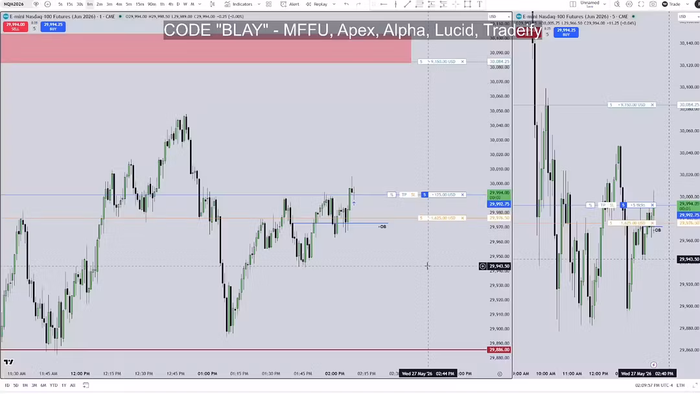Redo the last chart action
The width and height of the screenshot is (700, 394).
(x=358, y=4)
